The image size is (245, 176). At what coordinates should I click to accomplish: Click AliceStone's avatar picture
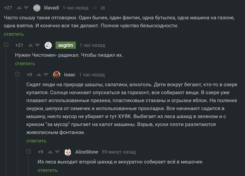pos(68,152)
